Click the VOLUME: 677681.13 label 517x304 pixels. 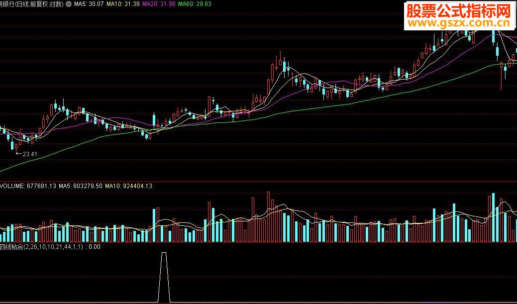pos(28,186)
